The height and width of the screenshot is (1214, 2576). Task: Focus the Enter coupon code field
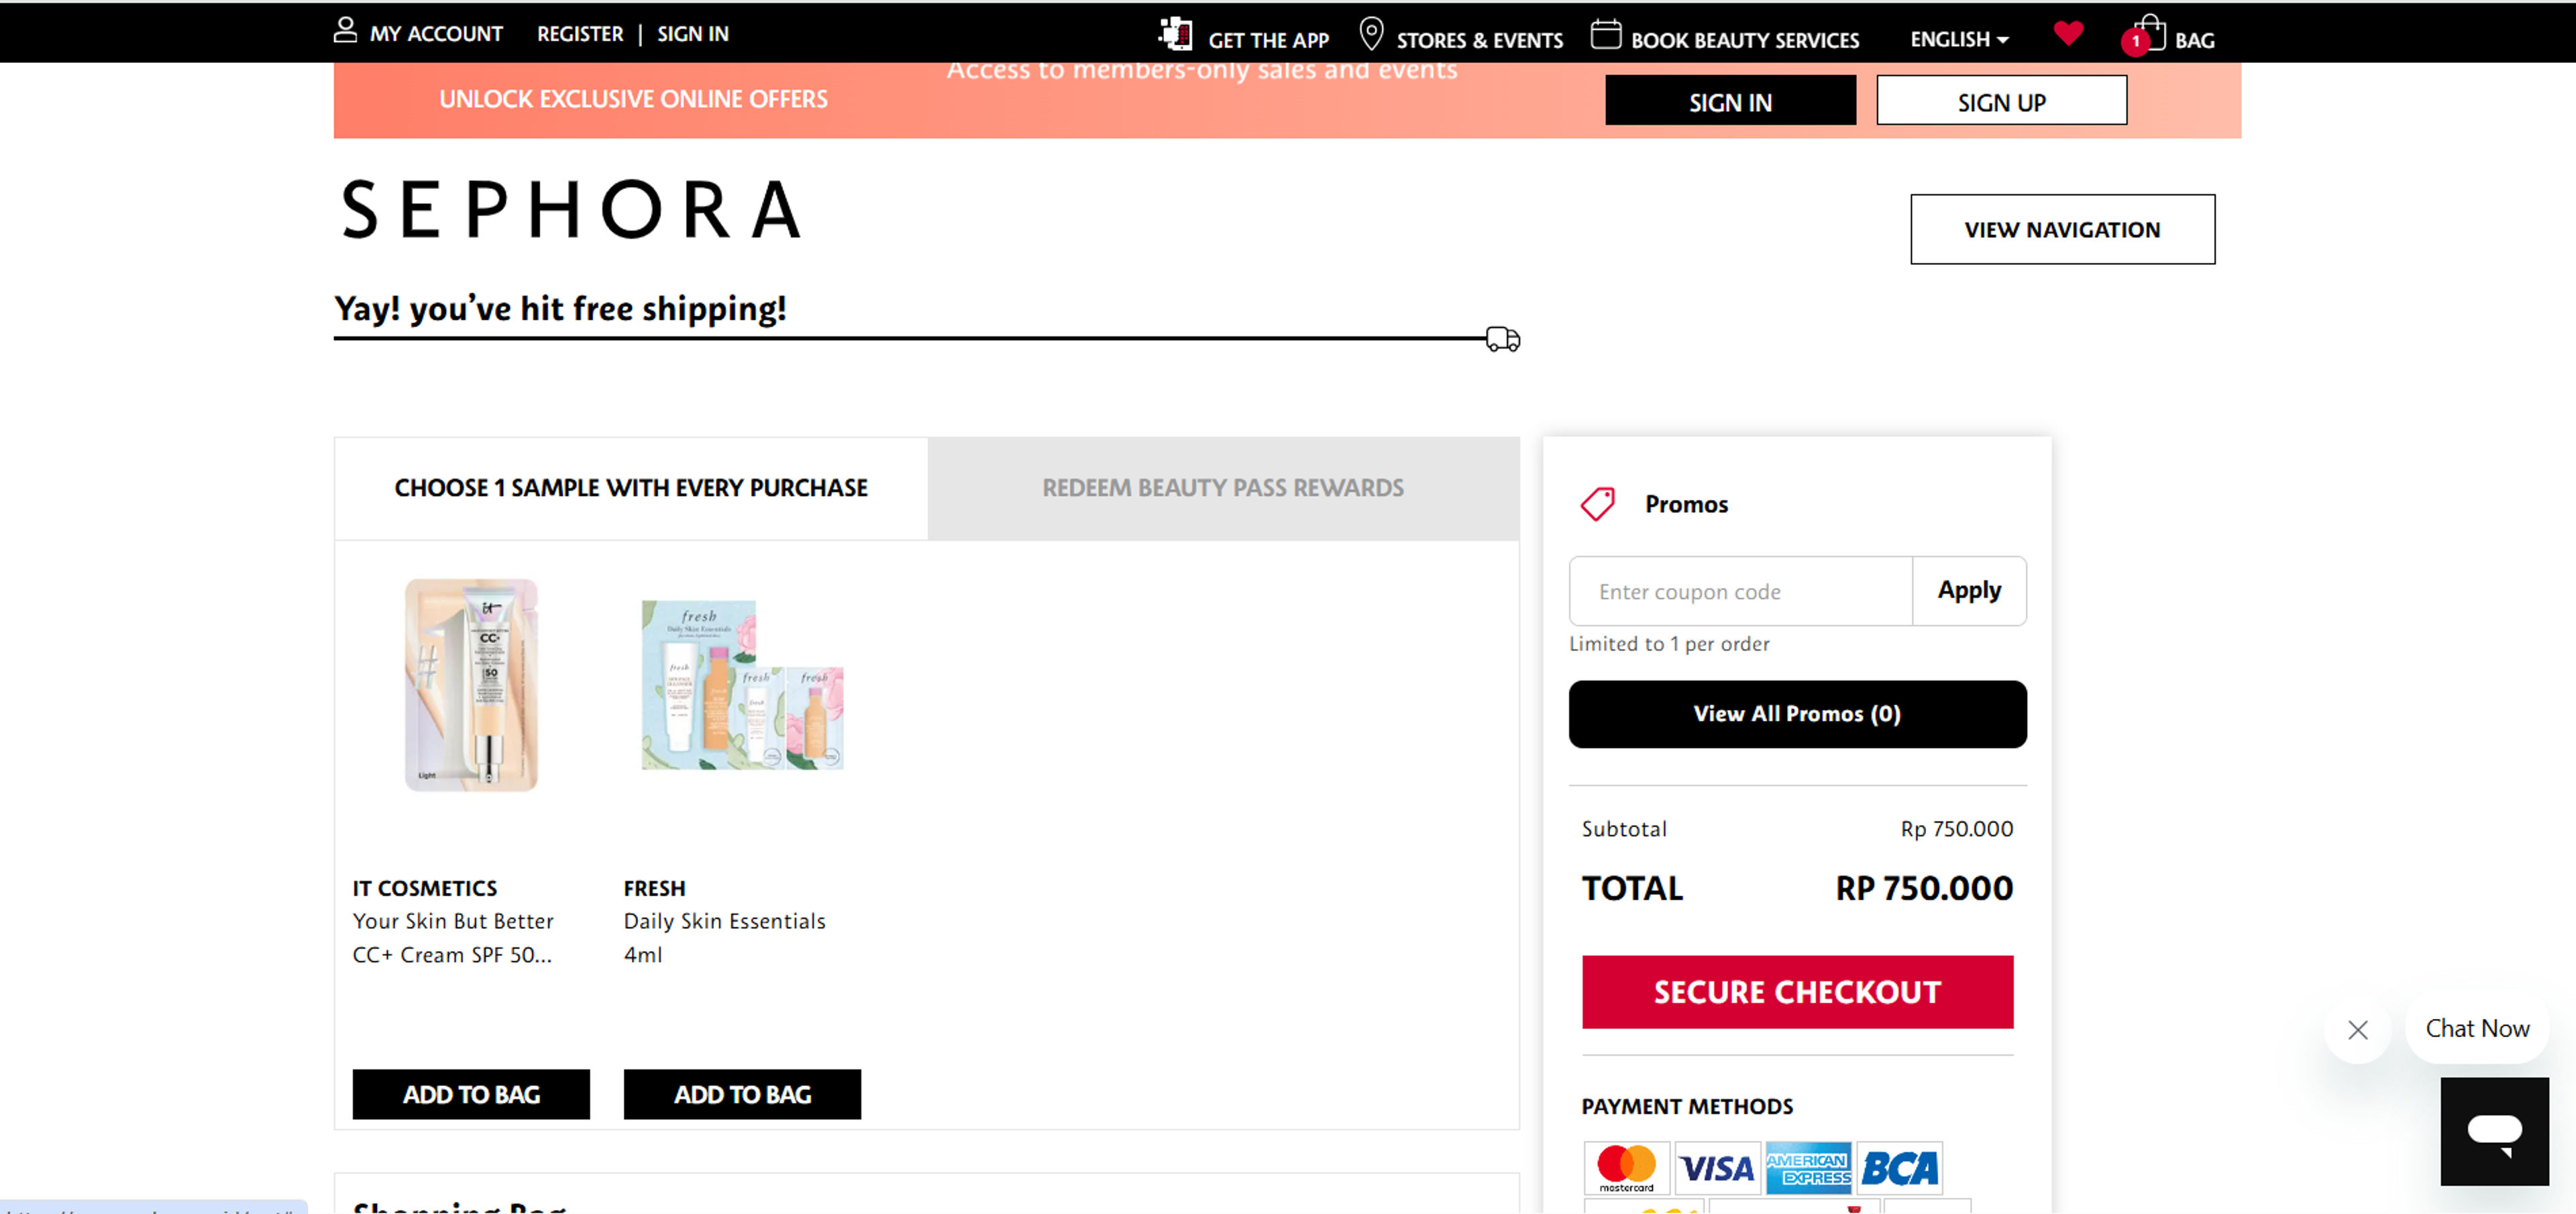[x=1740, y=591]
